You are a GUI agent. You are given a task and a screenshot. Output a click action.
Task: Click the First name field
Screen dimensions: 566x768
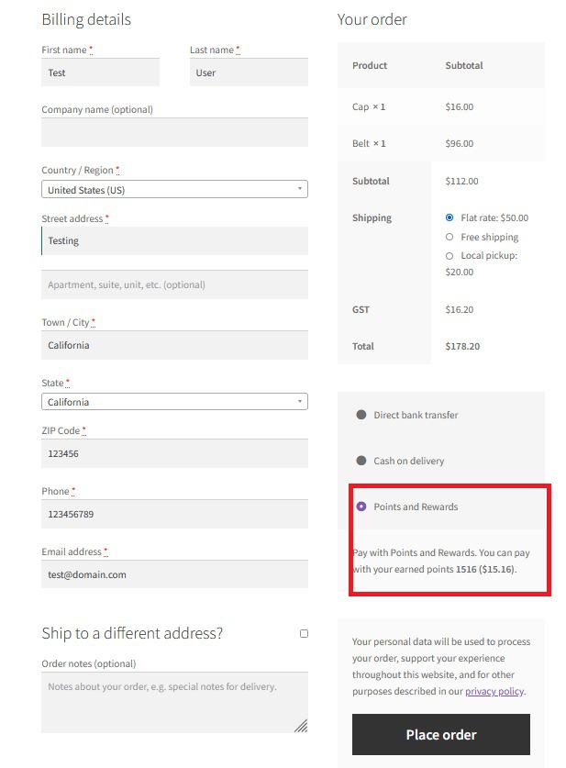pyautogui.click(x=100, y=72)
